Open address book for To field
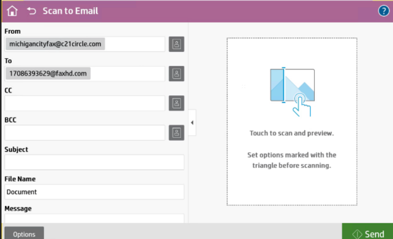 point(177,74)
